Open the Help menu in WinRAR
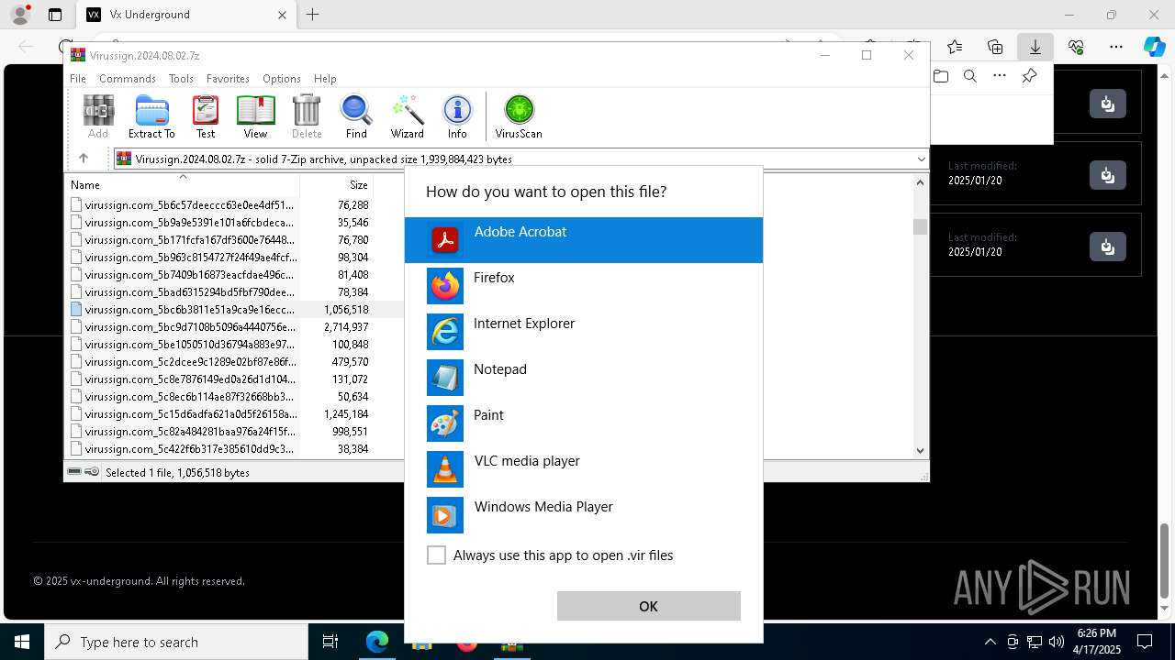Image resolution: width=1175 pixels, height=660 pixels. 325,79
